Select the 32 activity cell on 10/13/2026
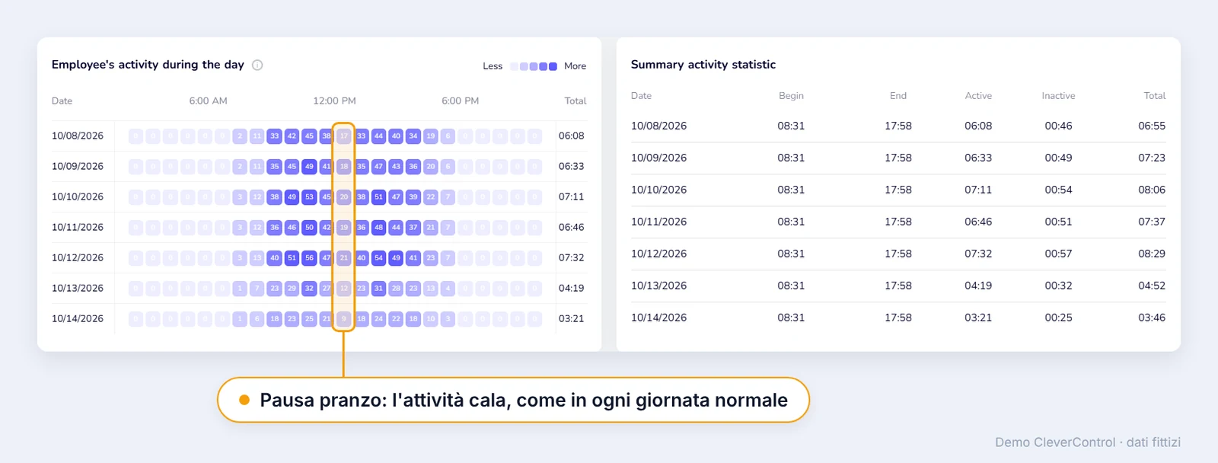Image resolution: width=1218 pixels, height=463 pixels. pyautogui.click(x=309, y=288)
